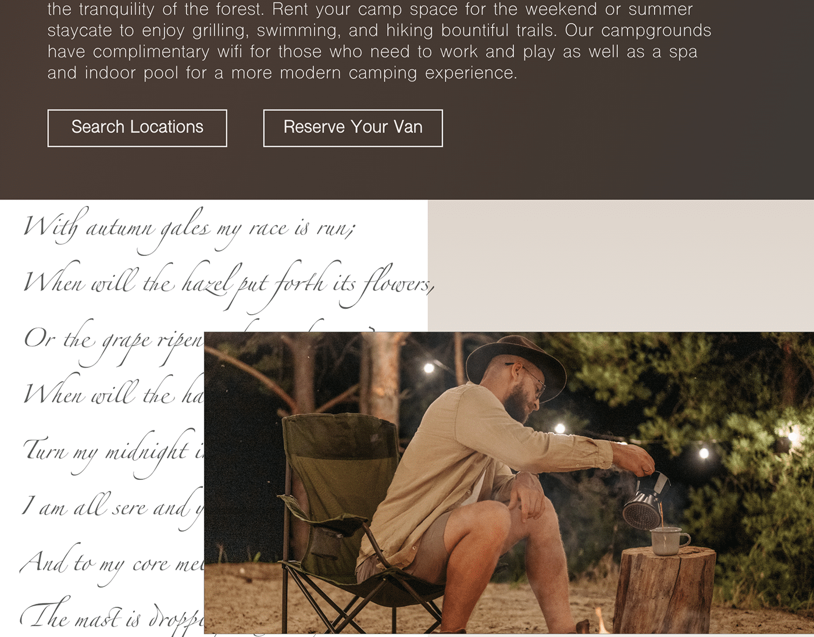
Task: Select the line 'When will the hazel put forth its flowers'
Action: tap(229, 283)
